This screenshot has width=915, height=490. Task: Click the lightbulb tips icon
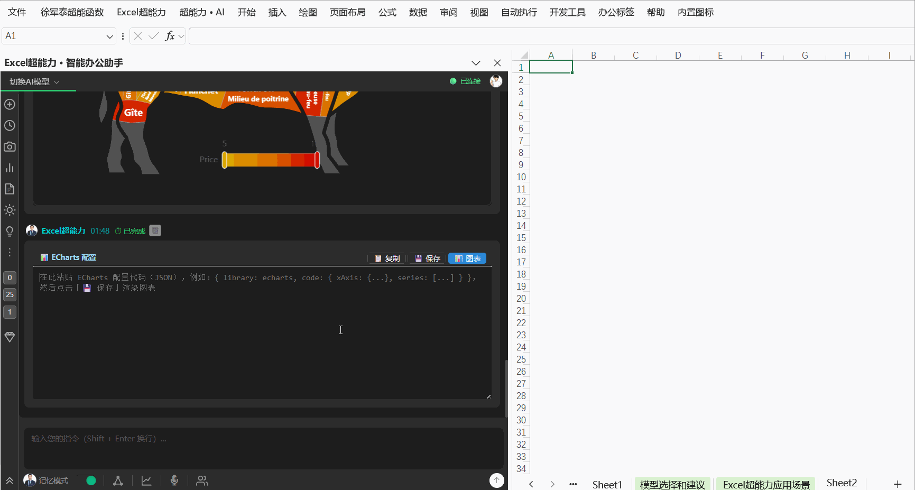point(10,231)
